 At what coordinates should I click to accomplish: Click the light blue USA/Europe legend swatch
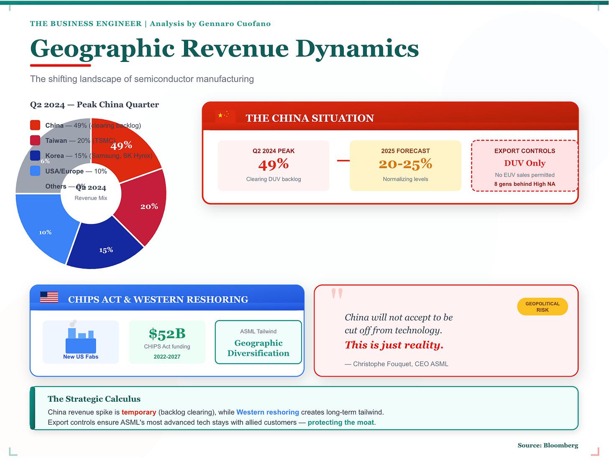coord(35,171)
